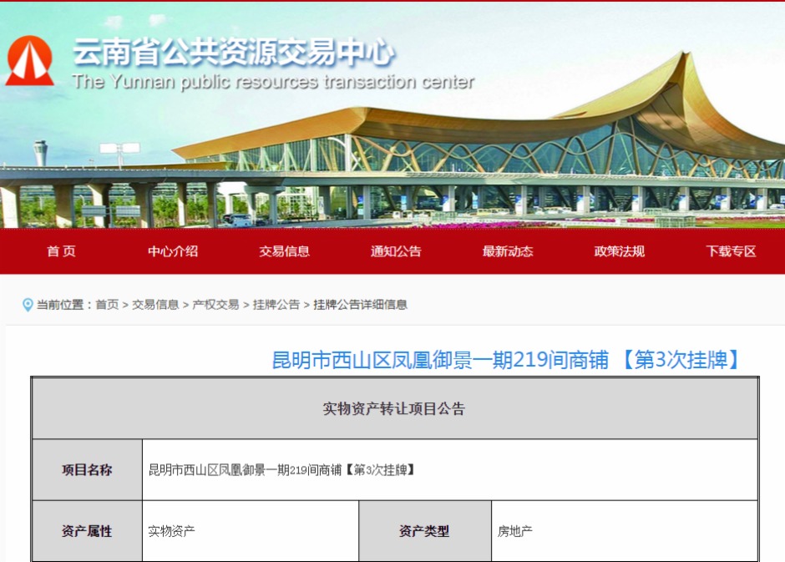Open the 下载专区 navigation item
Image resolution: width=785 pixels, height=562 pixels.
pos(731,251)
